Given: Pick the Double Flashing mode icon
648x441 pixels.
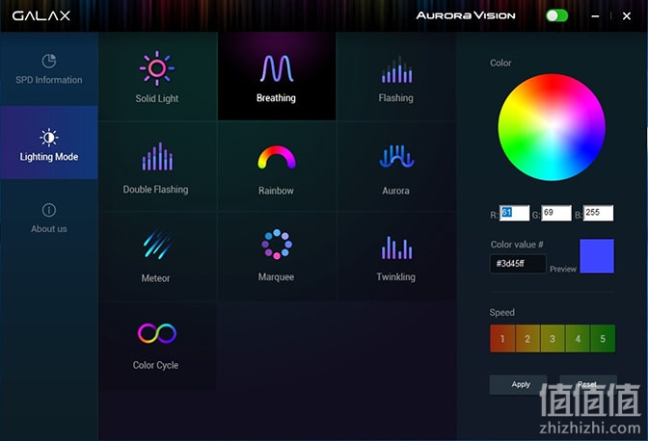Looking at the screenshot, I should pos(157,156).
